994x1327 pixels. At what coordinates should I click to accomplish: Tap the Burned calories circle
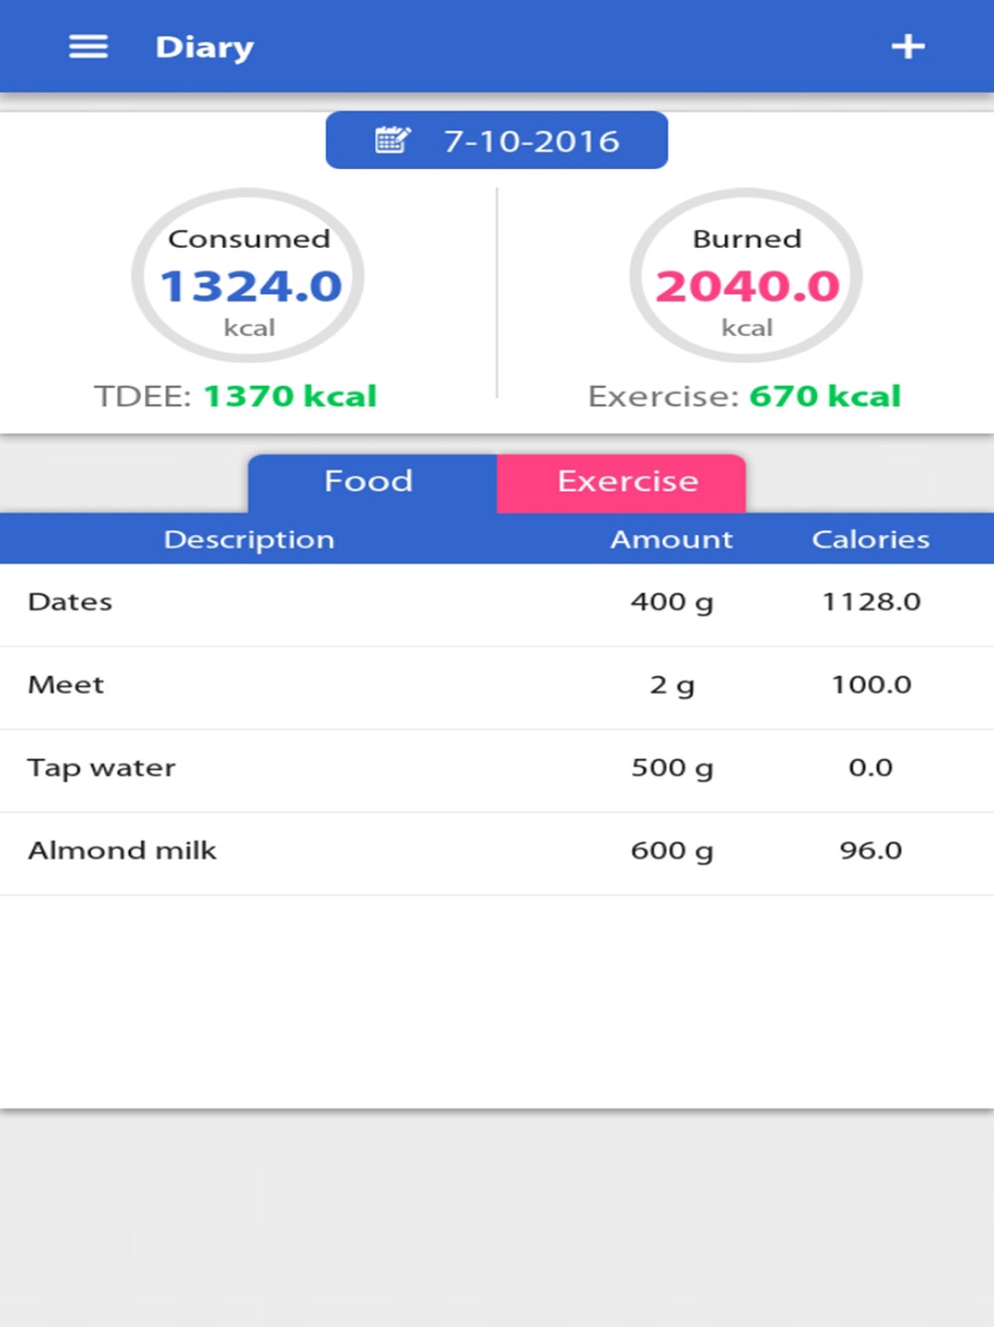[x=745, y=277]
